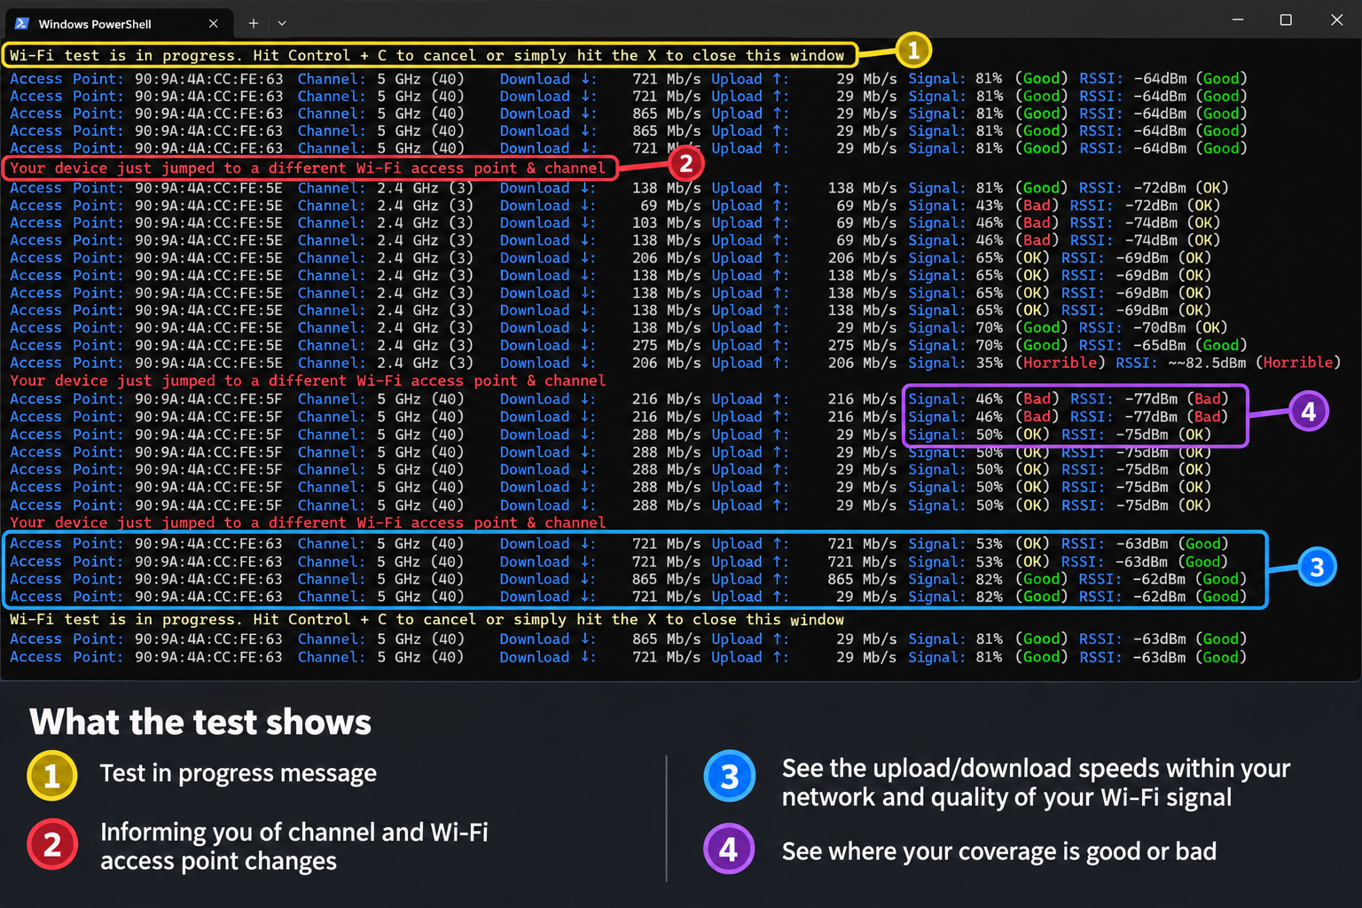Click the 'Signal: 35%' reading

pyautogui.click(x=956, y=363)
